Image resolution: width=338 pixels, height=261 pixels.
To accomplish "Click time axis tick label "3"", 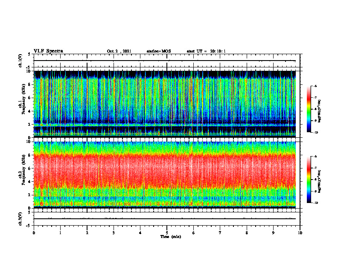I will click(x=114, y=233).
